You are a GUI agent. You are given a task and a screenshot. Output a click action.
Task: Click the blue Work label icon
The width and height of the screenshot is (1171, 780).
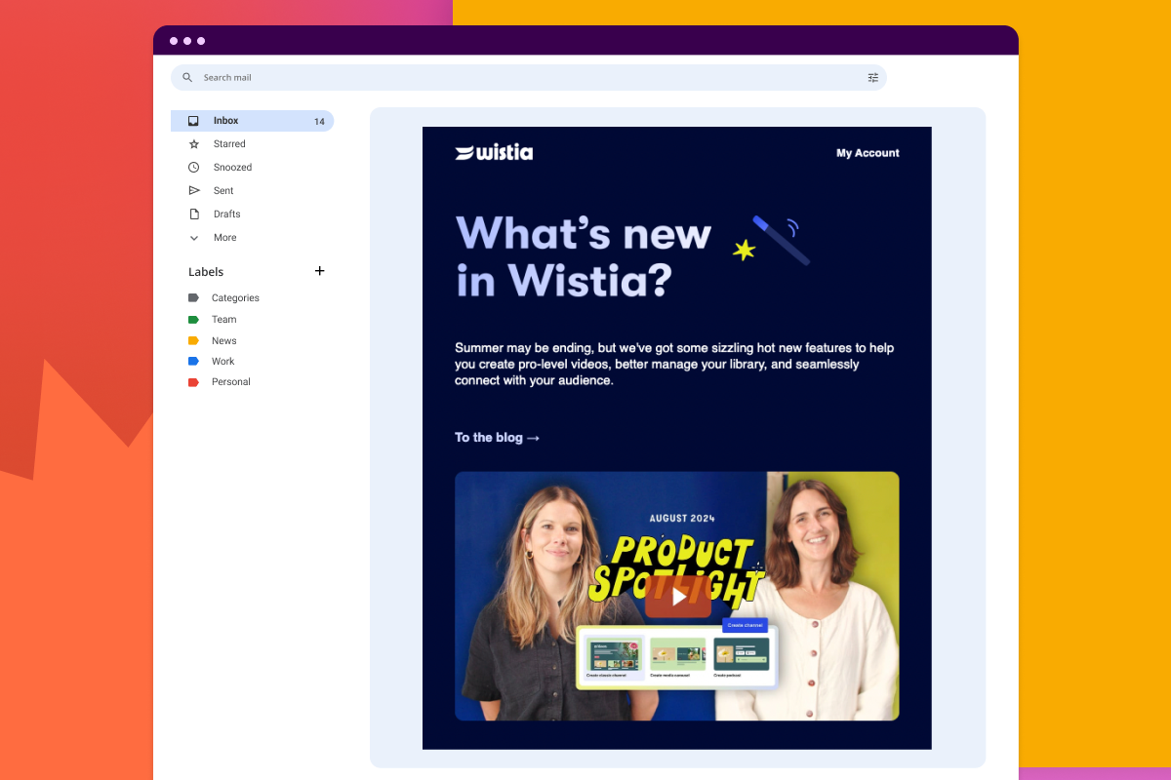click(x=193, y=362)
